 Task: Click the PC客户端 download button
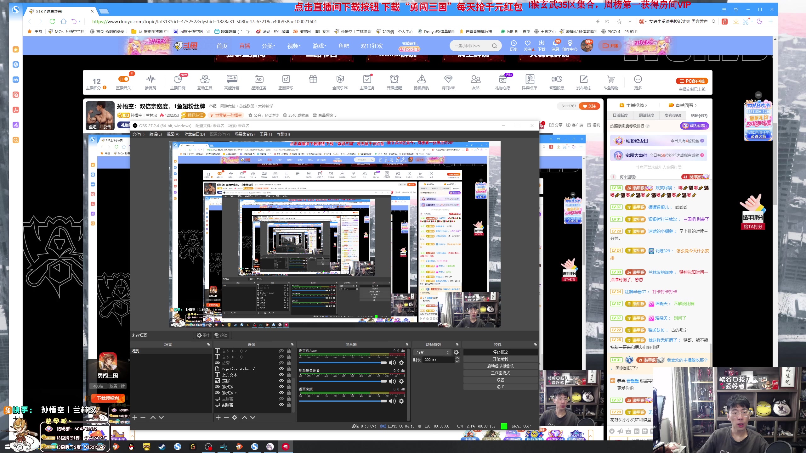tap(692, 81)
